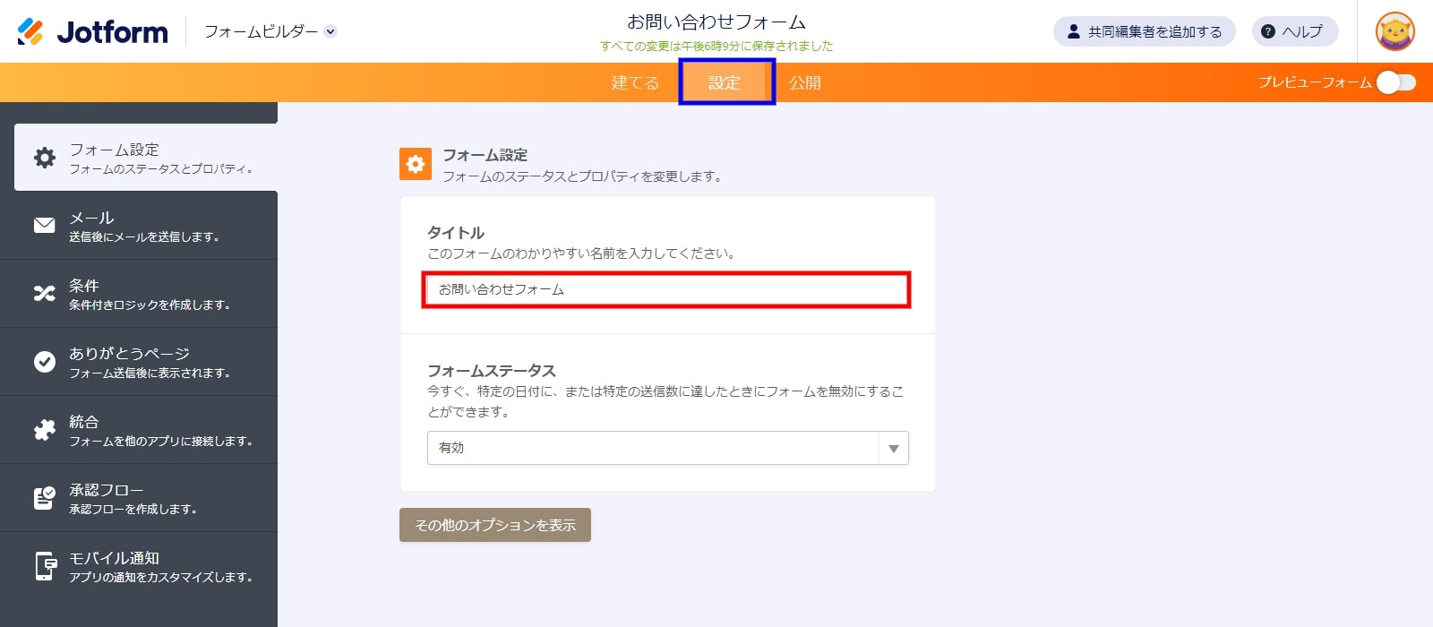This screenshot has height=627, width=1433.
Task: Toggle the プレビューフォーム switch
Action: (1395, 82)
